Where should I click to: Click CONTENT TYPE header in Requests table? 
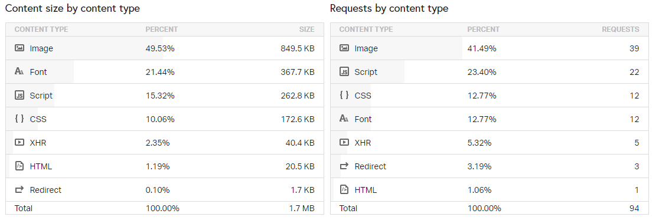coord(366,29)
